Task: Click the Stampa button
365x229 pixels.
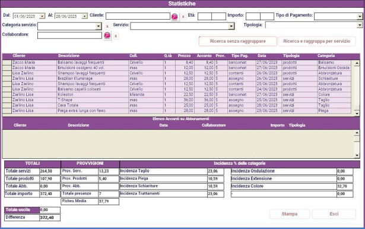Action: pyautogui.click(x=290, y=214)
